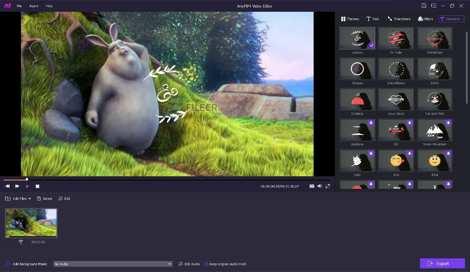Select the Earth element
This screenshot has height=272, width=470.
[435, 69]
